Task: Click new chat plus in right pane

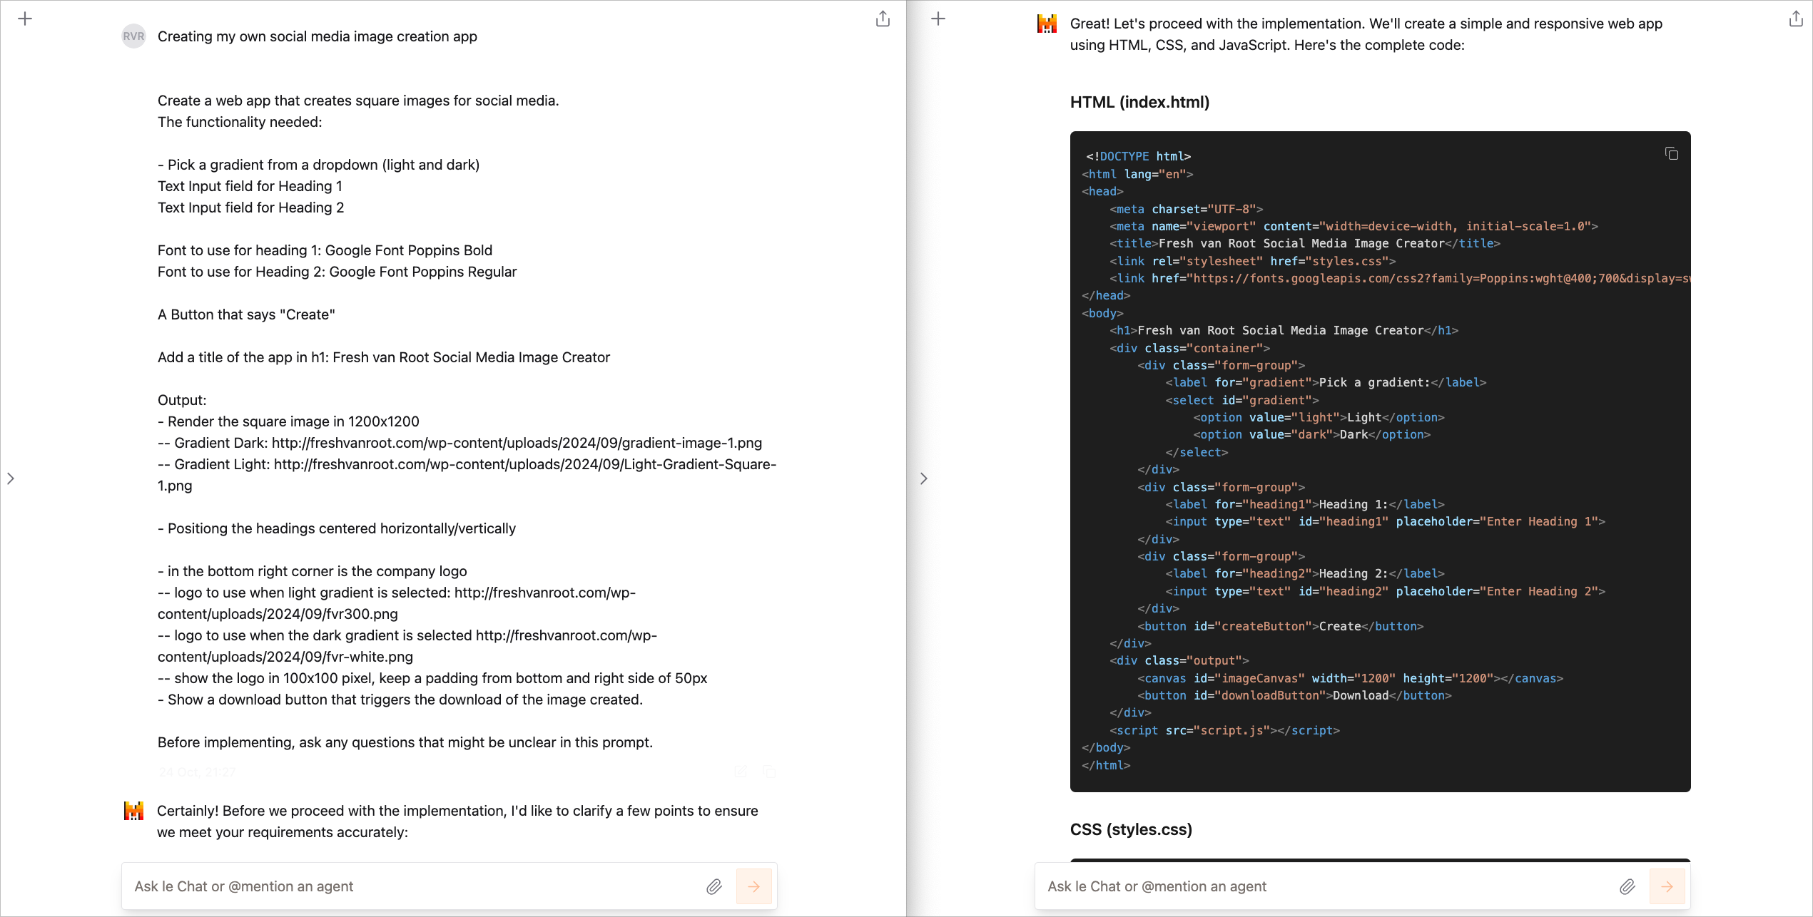Action: click(938, 19)
